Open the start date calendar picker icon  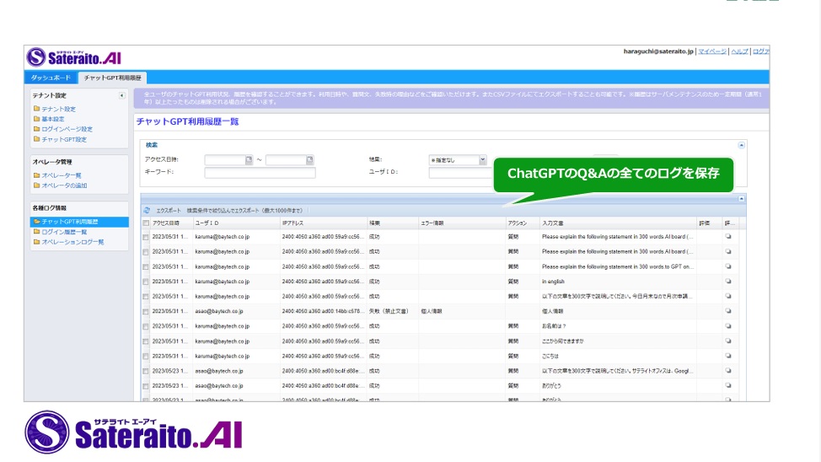tap(249, 160)
